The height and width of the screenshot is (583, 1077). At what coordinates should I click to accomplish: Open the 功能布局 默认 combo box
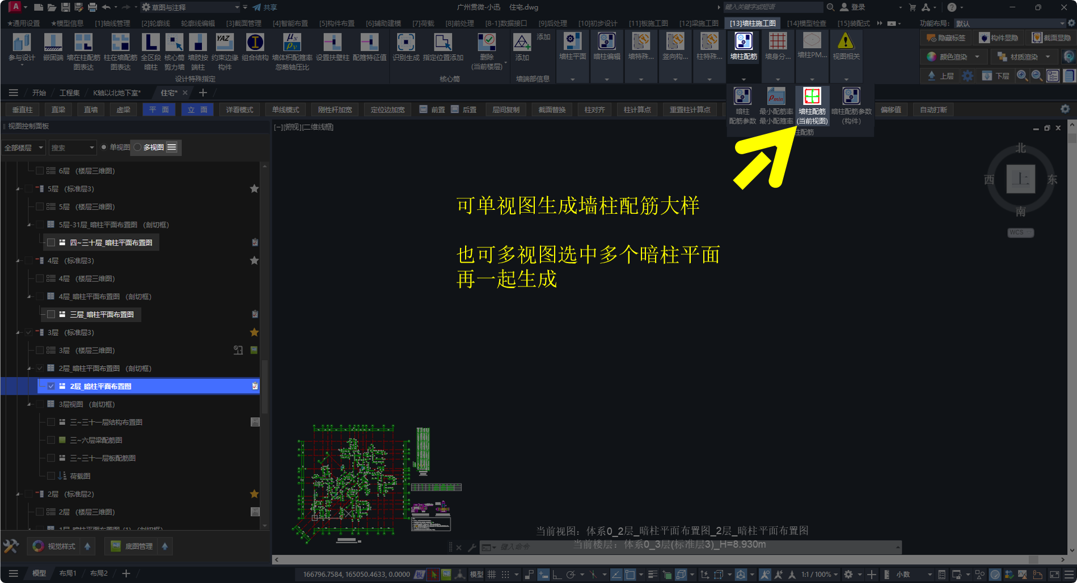click(x=1010, y=23)
